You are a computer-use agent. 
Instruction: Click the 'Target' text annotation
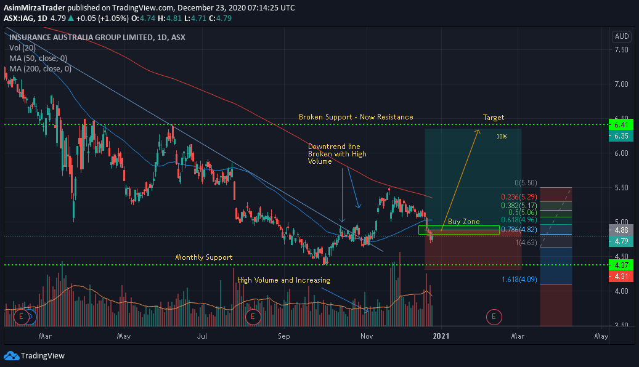(x=494, y=118)
